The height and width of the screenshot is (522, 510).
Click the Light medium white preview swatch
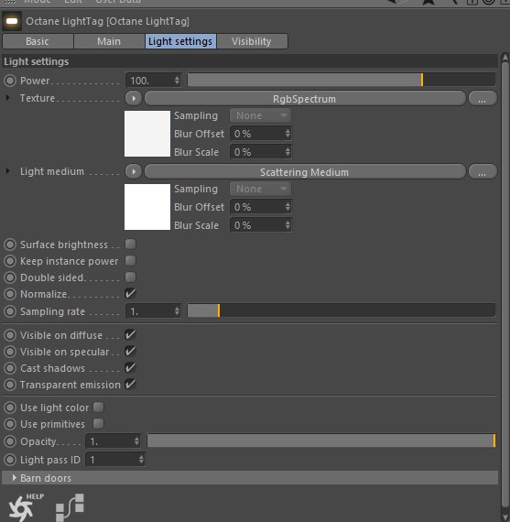coord(147,207)
